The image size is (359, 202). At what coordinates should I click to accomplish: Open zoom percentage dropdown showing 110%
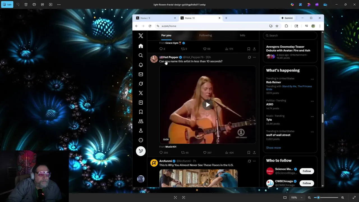[x=297, y=198]
